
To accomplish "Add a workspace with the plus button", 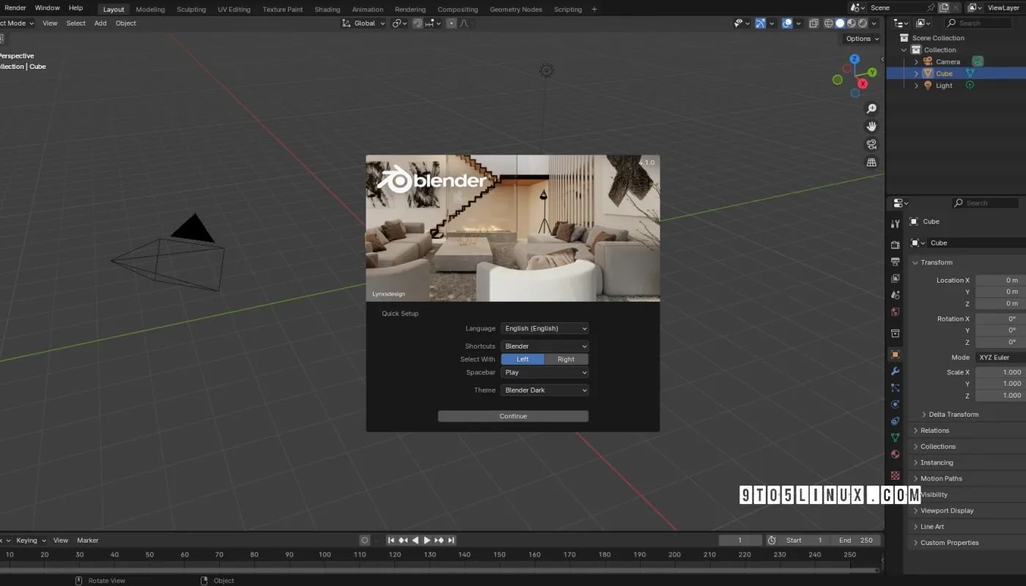I will pos(594,10).
